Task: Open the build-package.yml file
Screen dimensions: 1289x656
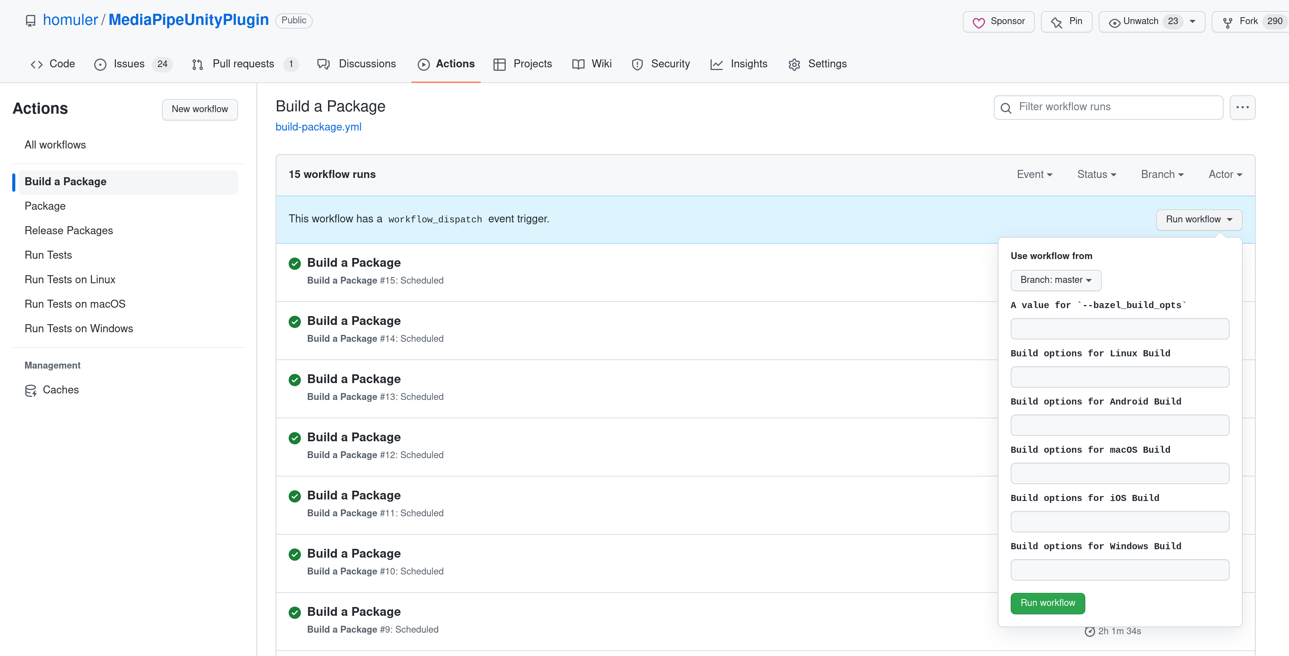Action: coord(318,127)
